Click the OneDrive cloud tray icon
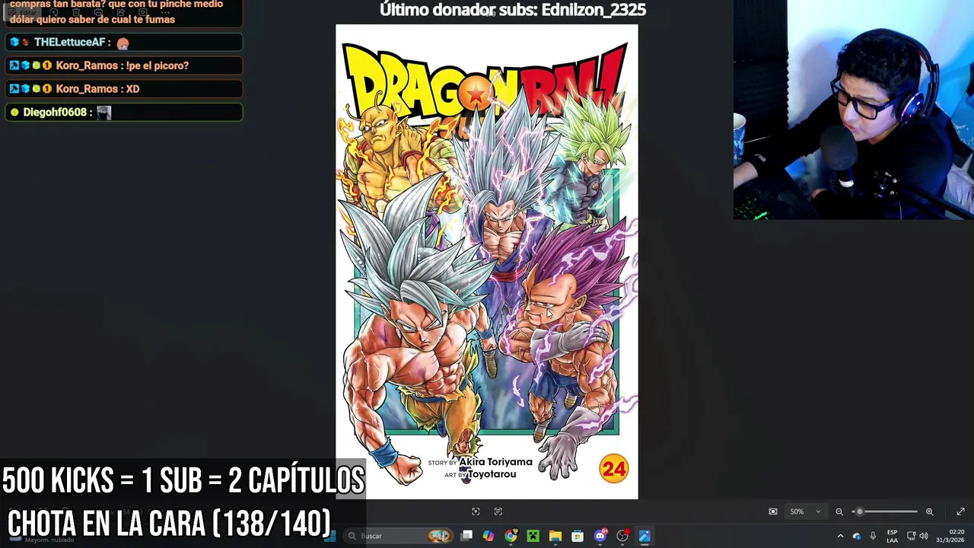Screen dimensions: 974x548 (857, 536)
